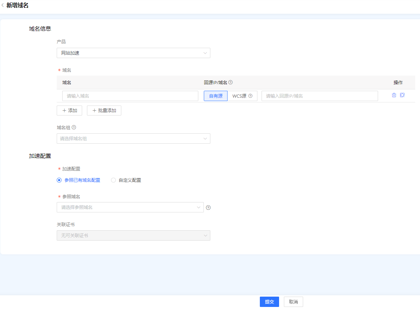The height and width of the screenshot is (309, 420).
Task: Click the search-check icon in 操作 column
Action: (402, 95)
